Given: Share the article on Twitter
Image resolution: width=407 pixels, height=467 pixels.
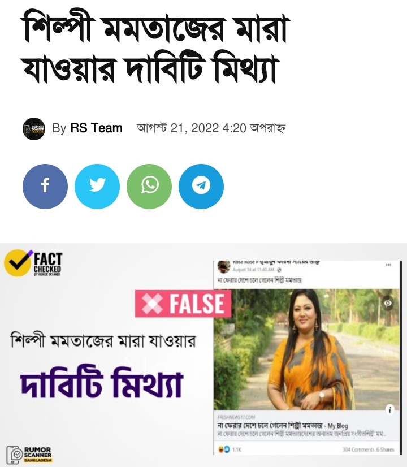Looking at the screenshot, I should [x=97, y=187].
